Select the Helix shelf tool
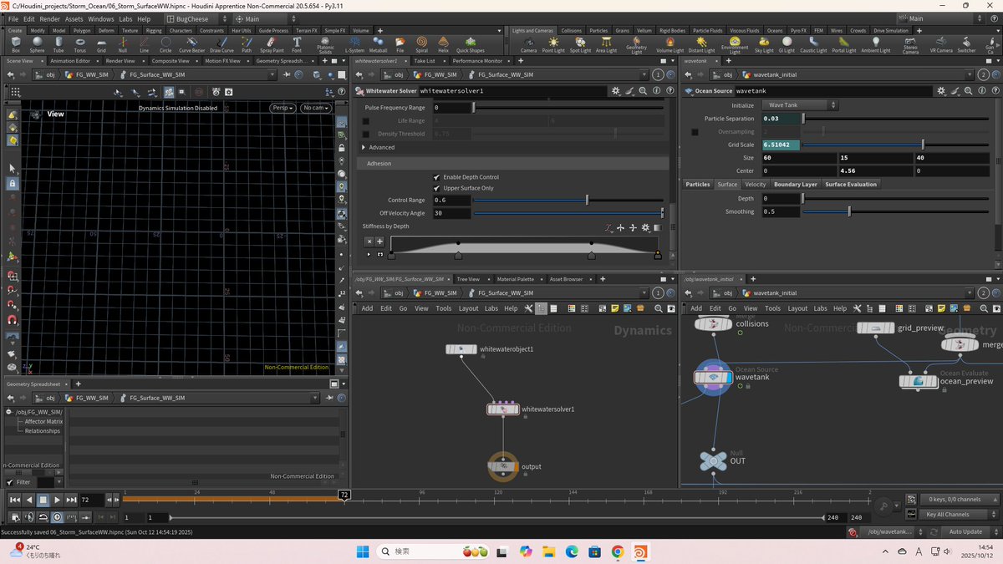The image size is (1003, 564). (443, 44)
